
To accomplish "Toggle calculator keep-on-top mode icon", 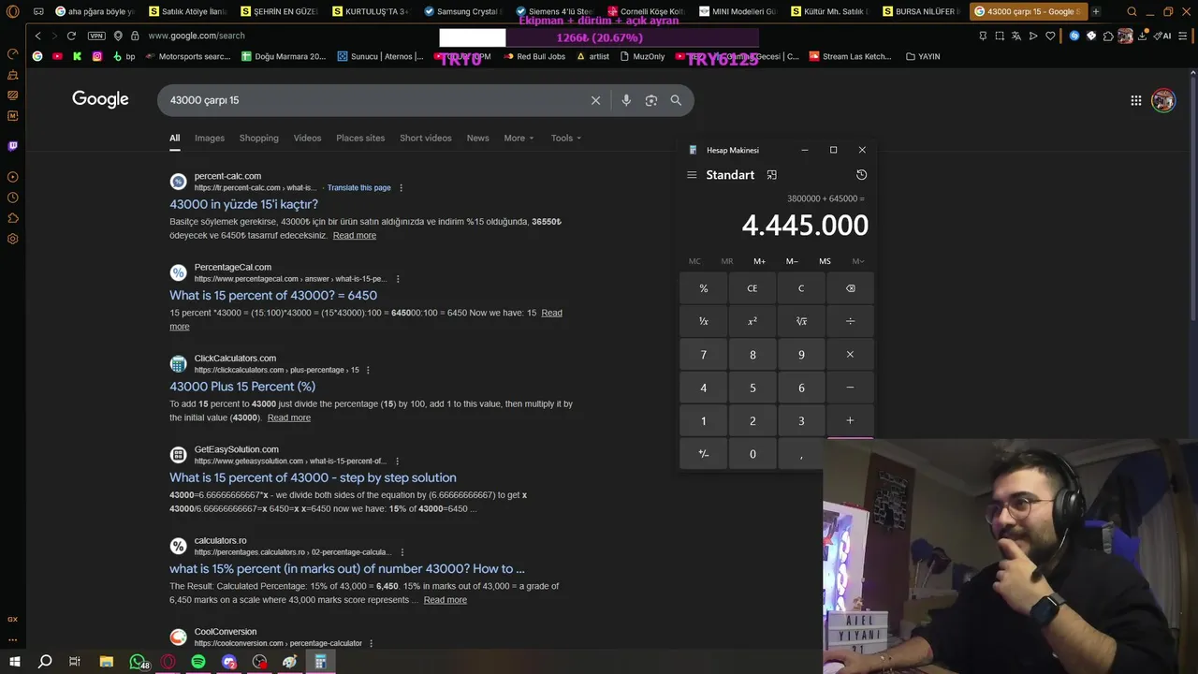I will [x=772, y=175].
